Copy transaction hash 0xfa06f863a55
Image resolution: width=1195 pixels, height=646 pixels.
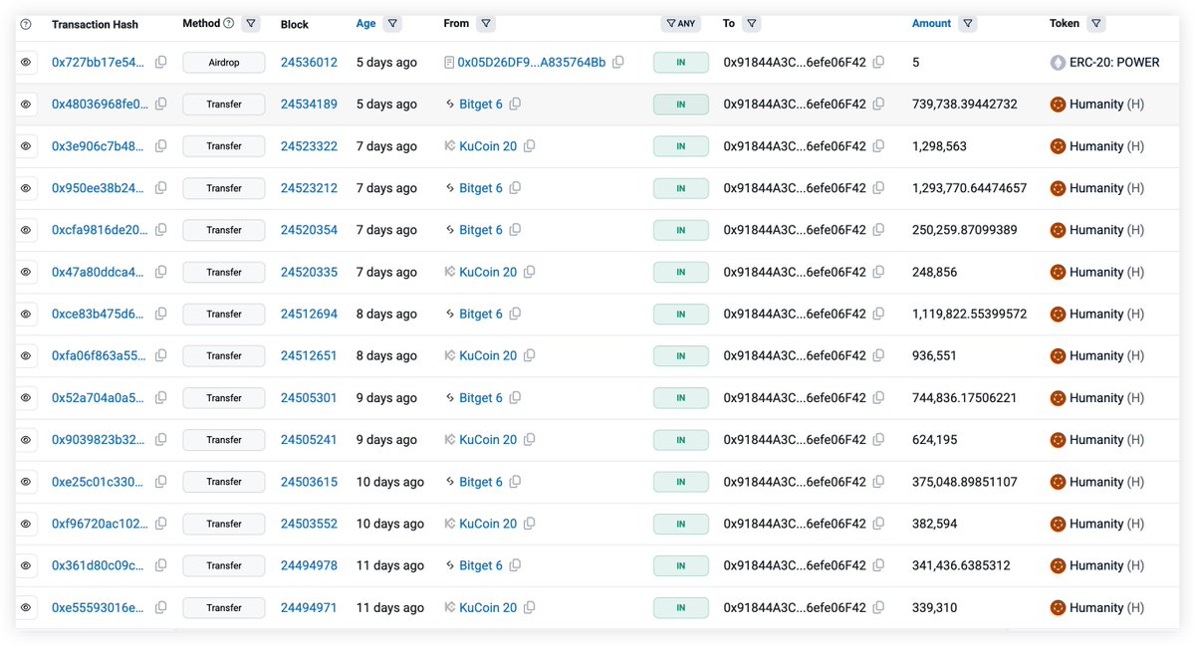click(161, 355)
